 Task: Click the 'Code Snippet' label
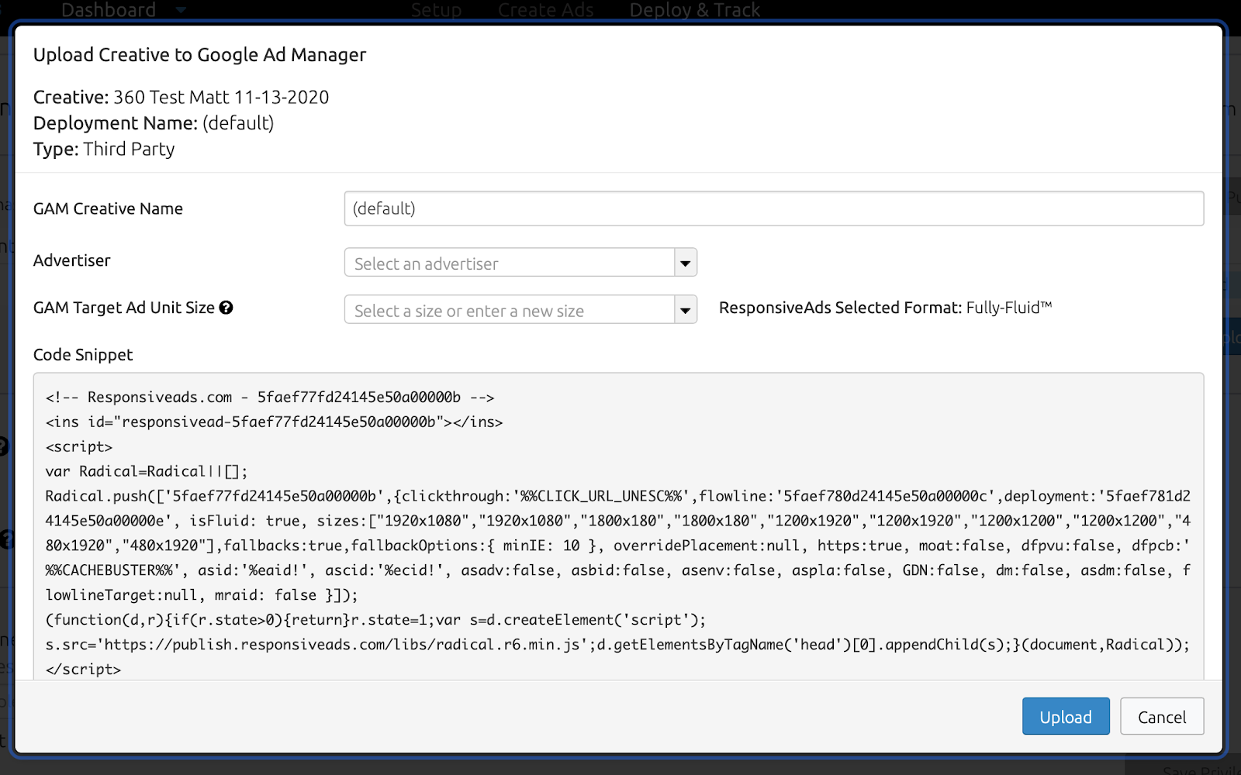83,355
